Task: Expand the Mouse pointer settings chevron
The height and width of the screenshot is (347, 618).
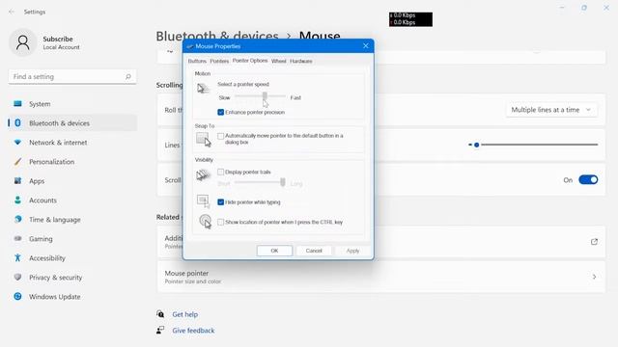Action: pyautogui.click(x=594, y=277)
